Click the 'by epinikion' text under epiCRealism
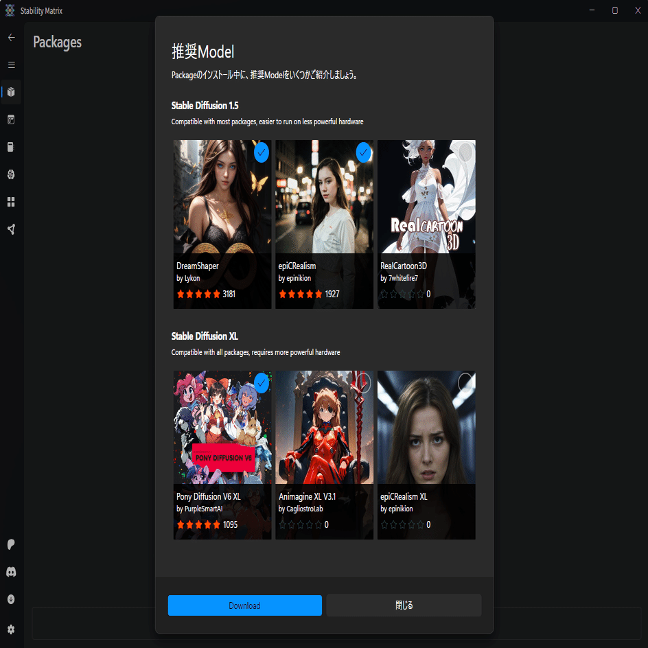The image size is (648, 648). tap(294, 278)
